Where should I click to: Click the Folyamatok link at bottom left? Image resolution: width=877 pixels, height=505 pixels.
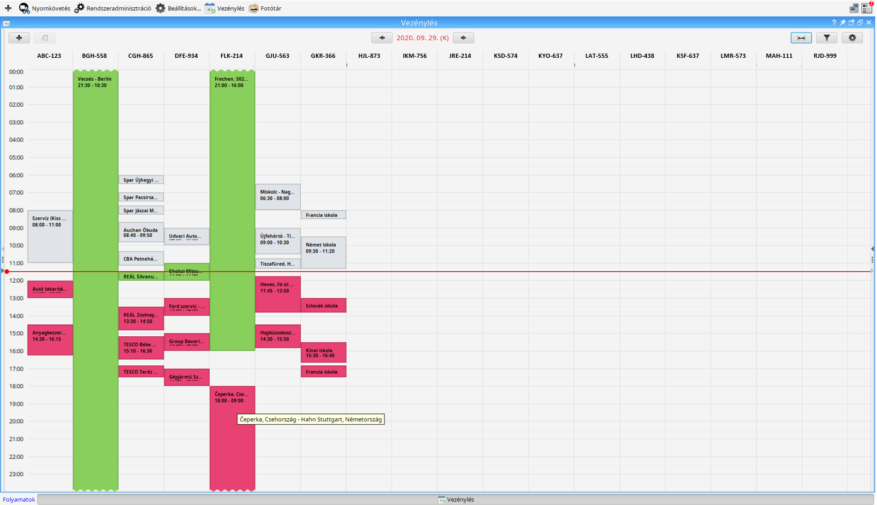(x=19, y=500)
